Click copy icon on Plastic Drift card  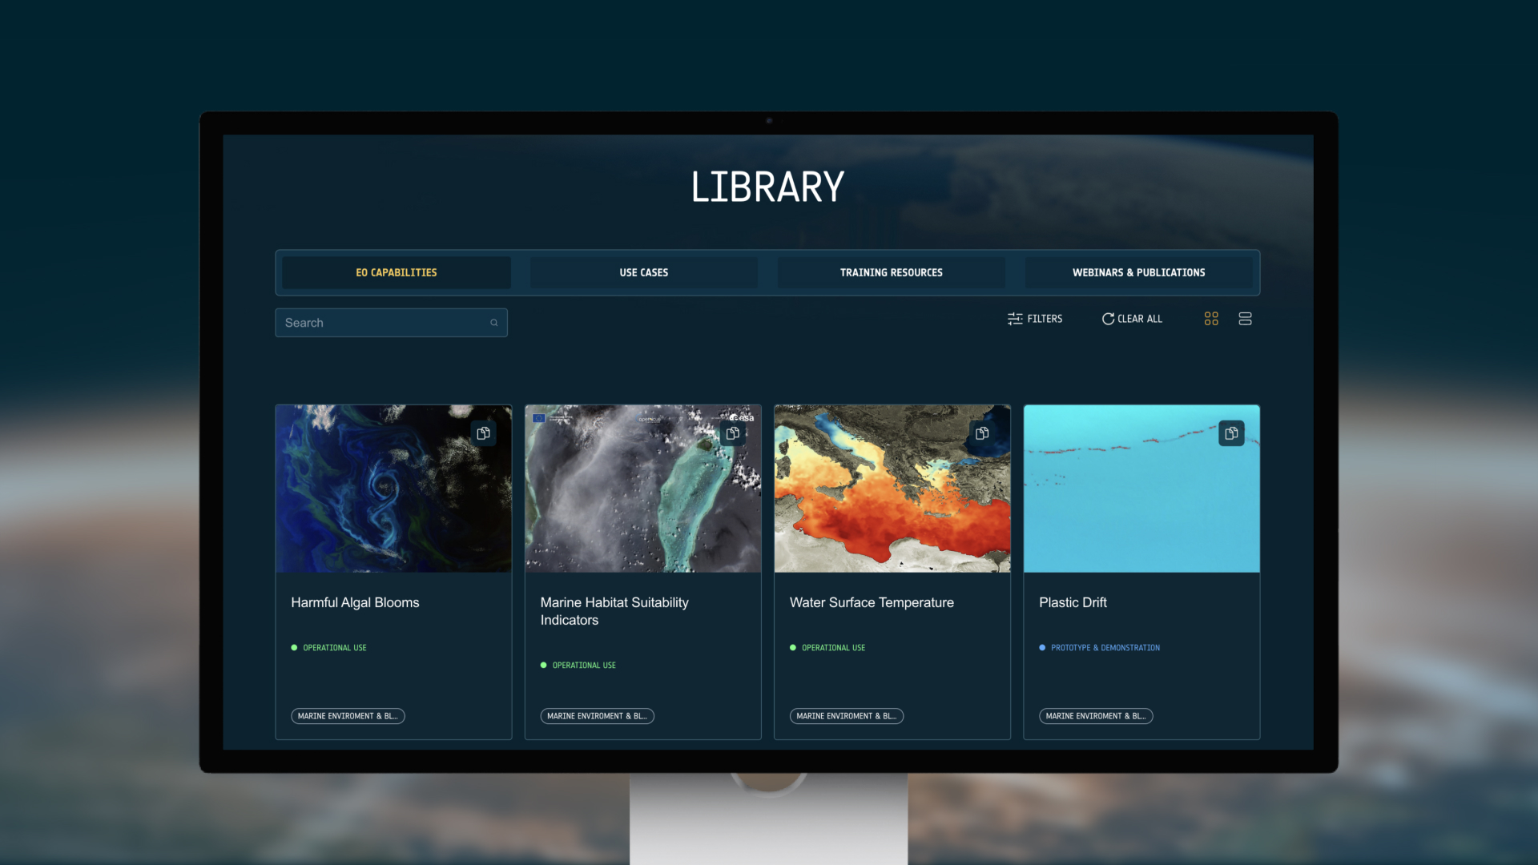click(x=1231, y=433)
